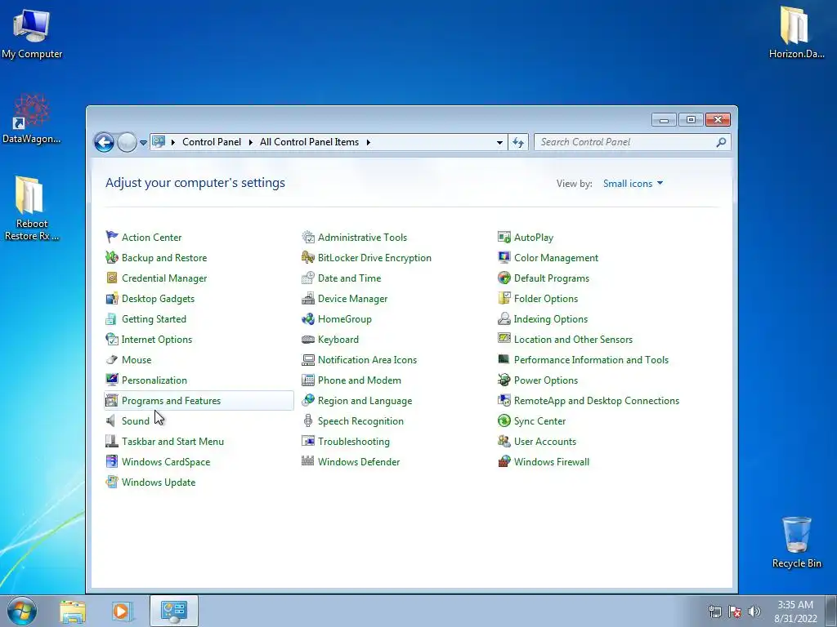Click the Date and Time clock icon

(308, 278)
